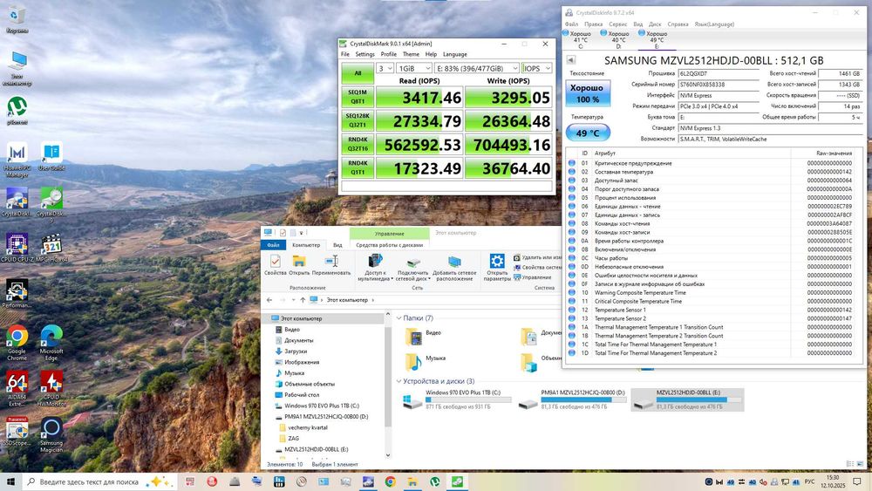
Task: Select the vecherny kvartal folder in tree
Action: tap(308, 427)
